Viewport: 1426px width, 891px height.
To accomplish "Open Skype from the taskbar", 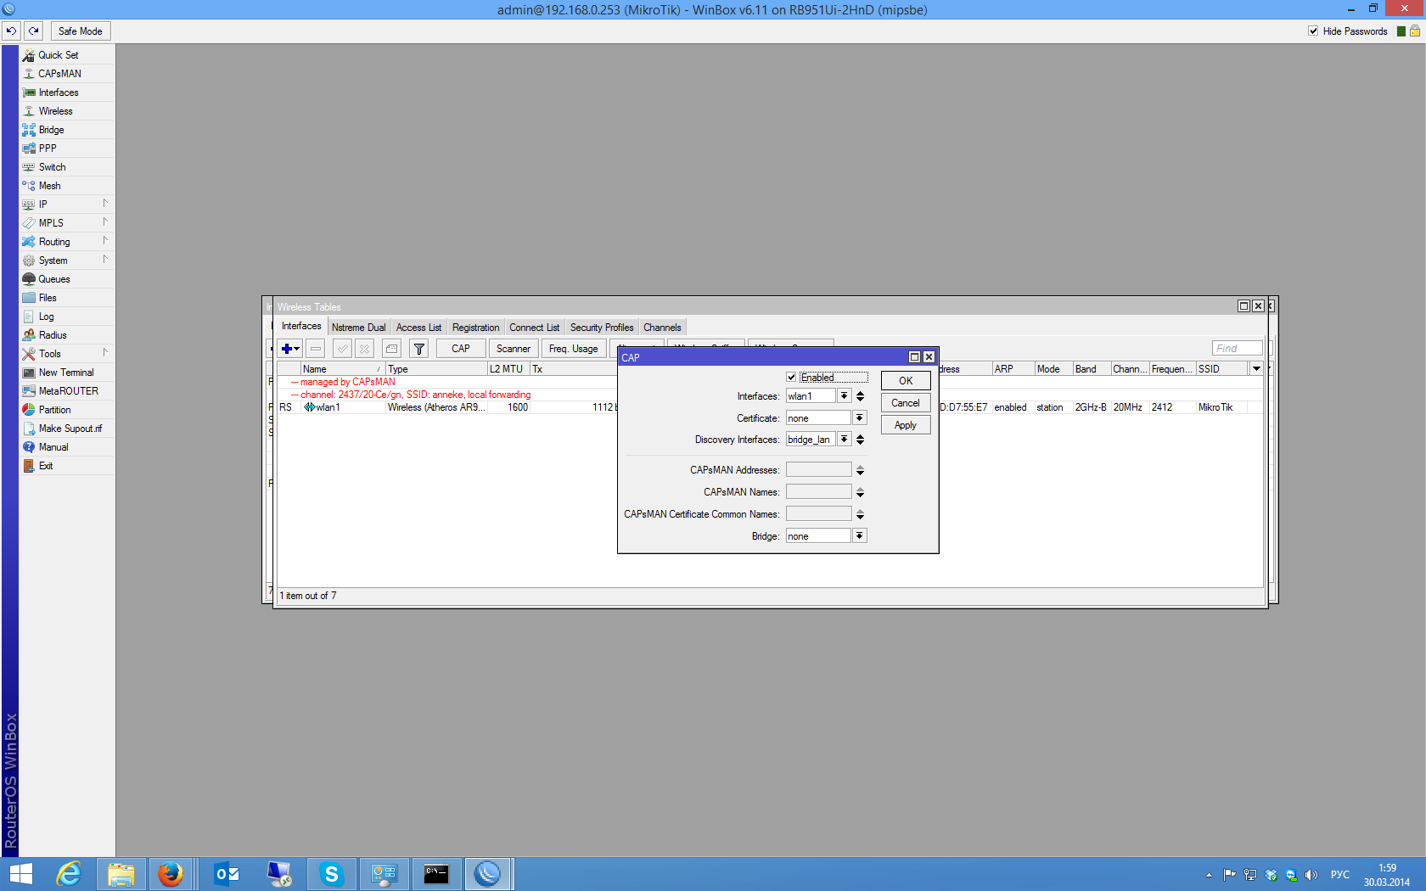I will pos(331,874).
